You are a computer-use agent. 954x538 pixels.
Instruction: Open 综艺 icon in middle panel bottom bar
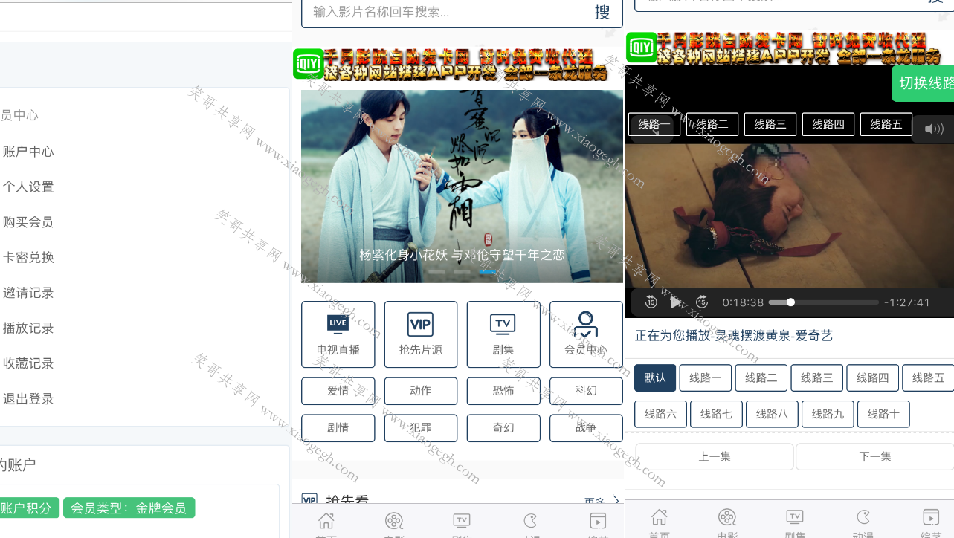tap(598, 525)
